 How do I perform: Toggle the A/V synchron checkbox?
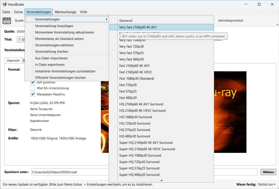pyautogui.click(x=33, y=82)
